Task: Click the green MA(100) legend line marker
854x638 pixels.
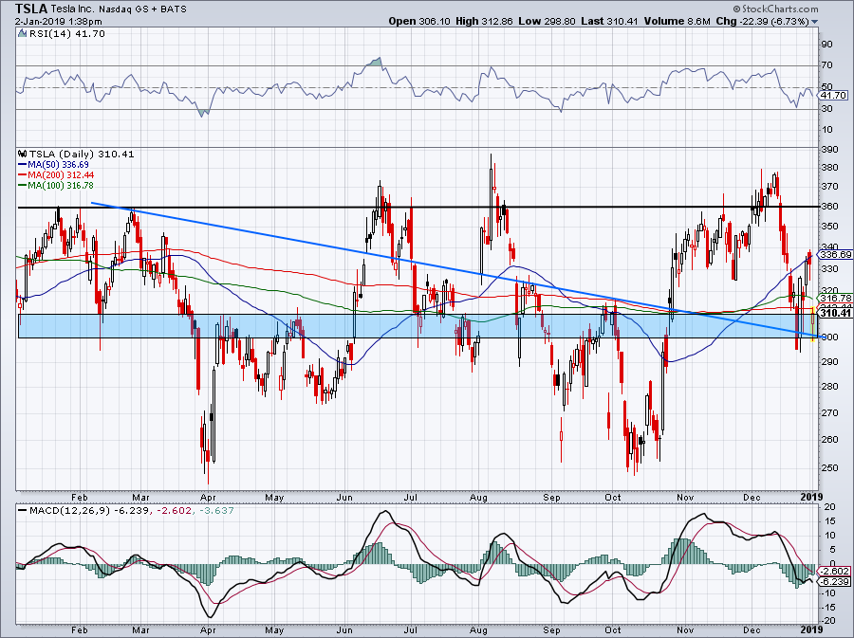Action: coord(23,186)
